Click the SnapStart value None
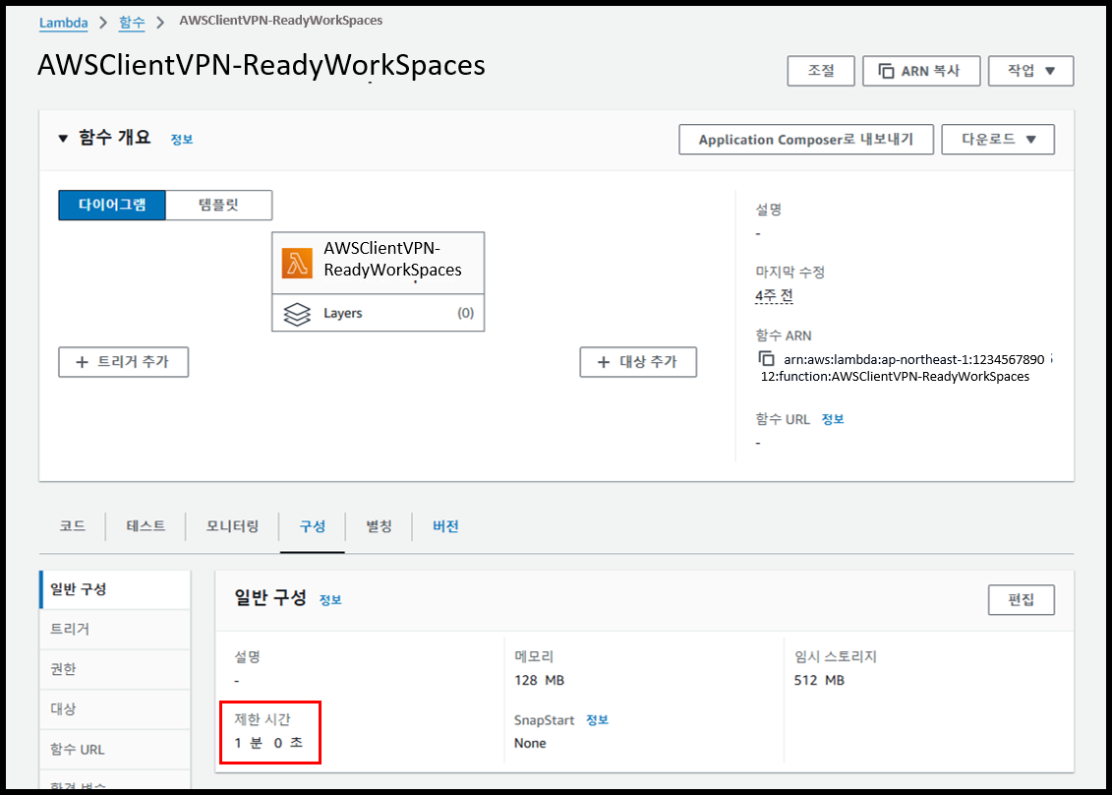This screenshot has height=795, width=1112. click(x=530, y=743)
